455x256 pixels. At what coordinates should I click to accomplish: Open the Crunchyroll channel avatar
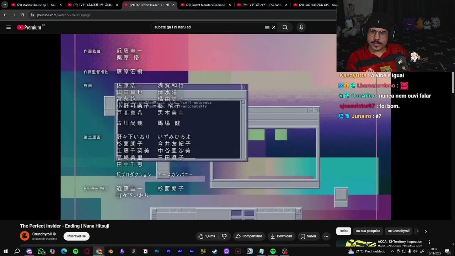click(25, 236)
